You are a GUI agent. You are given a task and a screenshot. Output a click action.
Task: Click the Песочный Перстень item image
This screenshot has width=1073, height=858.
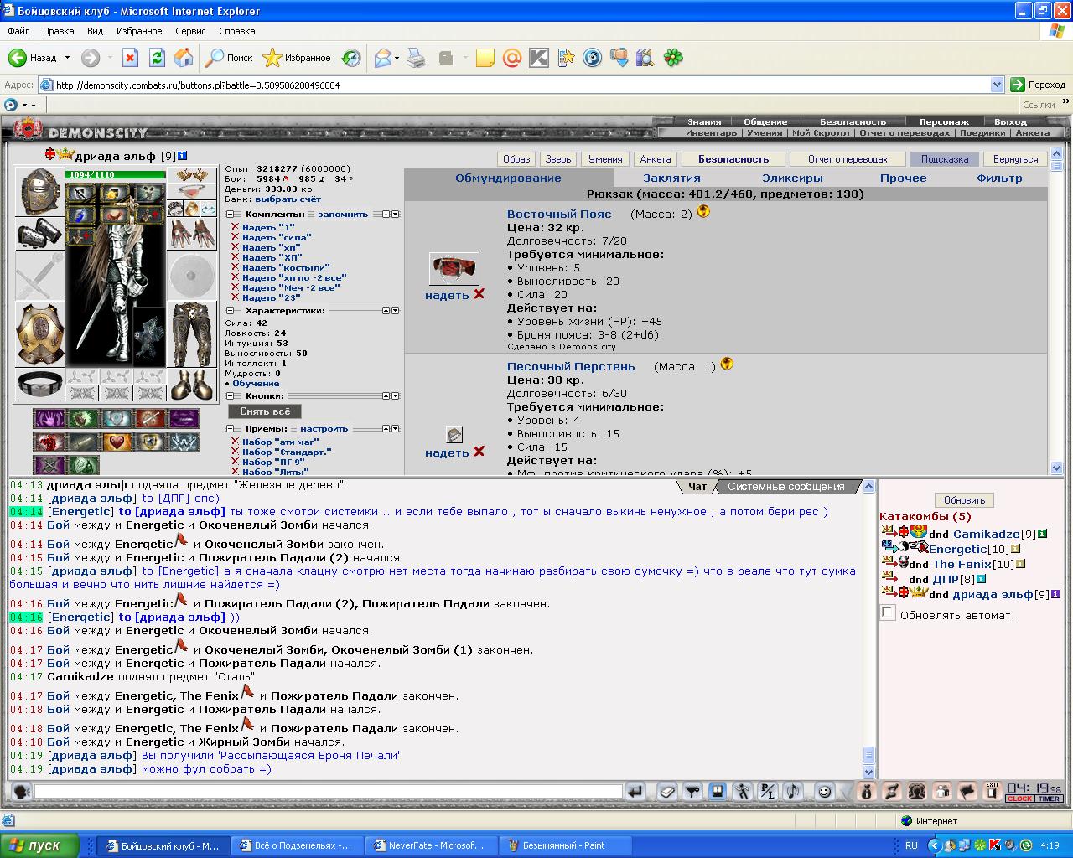pos(454,435)
